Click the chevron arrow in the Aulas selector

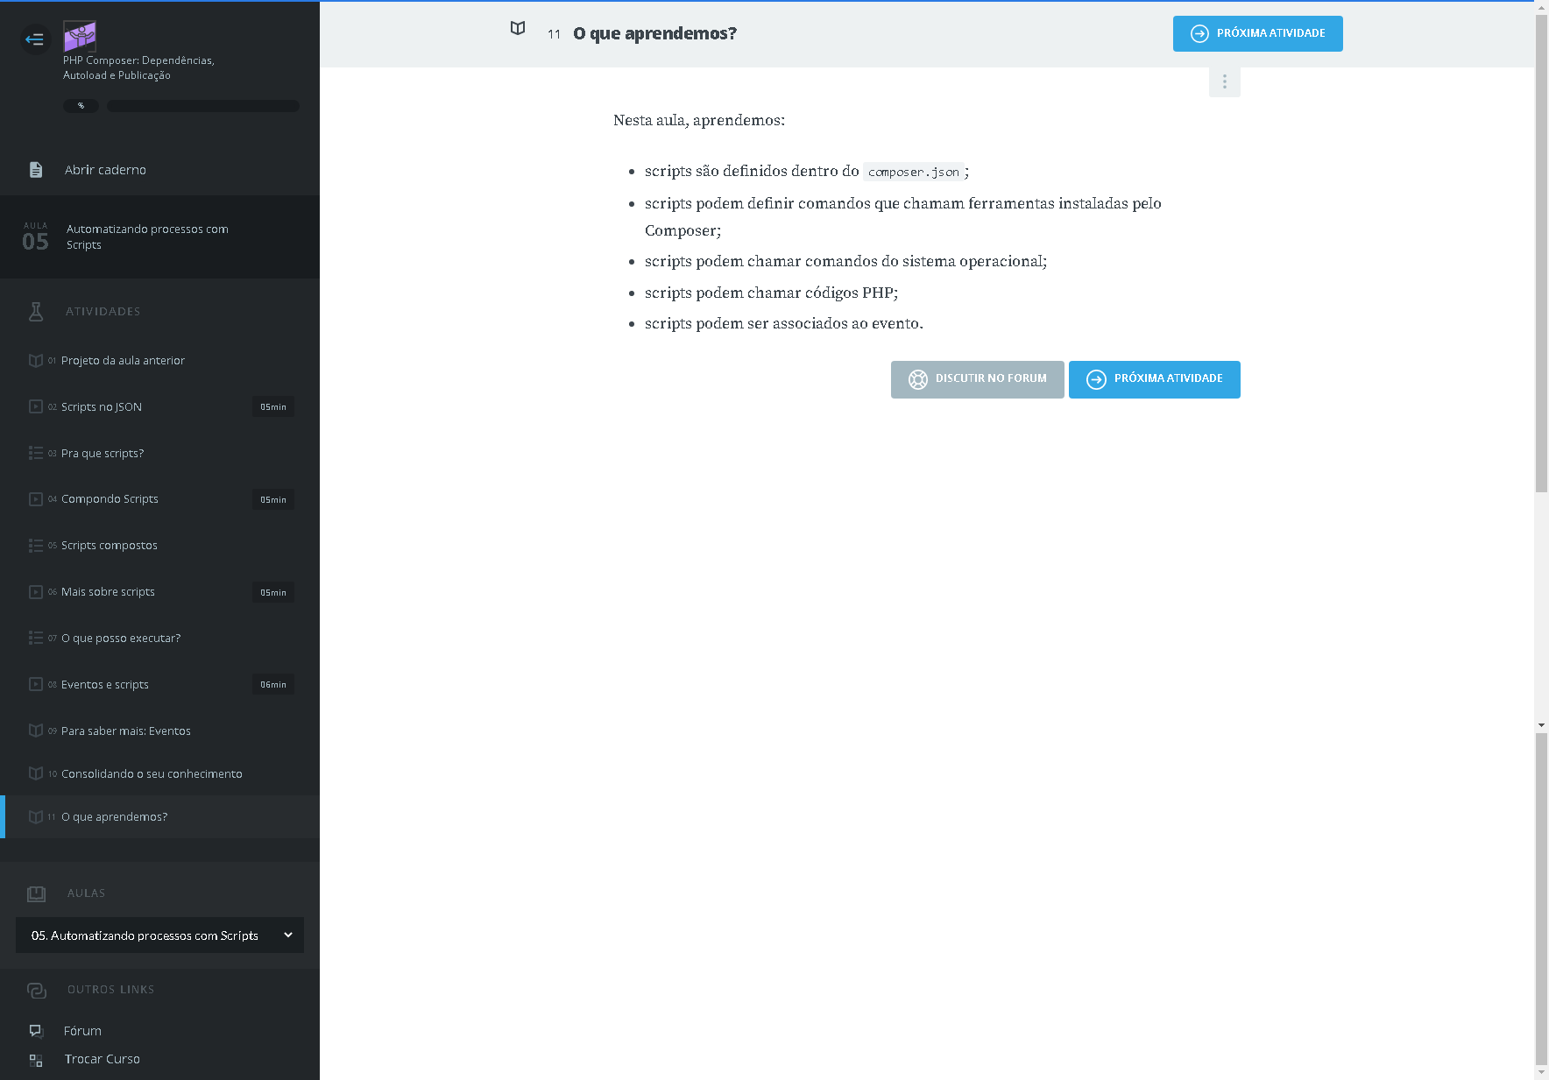(x=288, y=935)
